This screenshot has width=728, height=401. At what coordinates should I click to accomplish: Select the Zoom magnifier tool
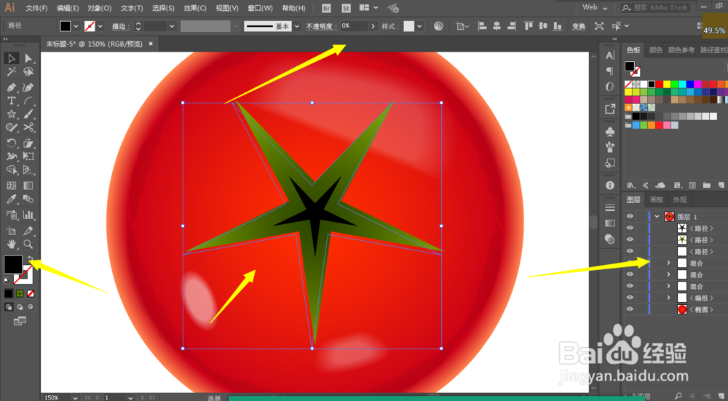(x=28, y=244)
